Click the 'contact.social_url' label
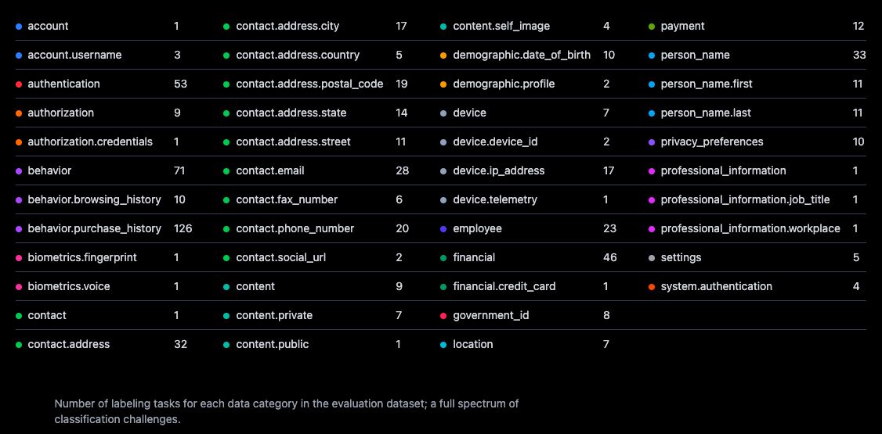The height and width of the screenshot is (434, 882). point(280,257)
